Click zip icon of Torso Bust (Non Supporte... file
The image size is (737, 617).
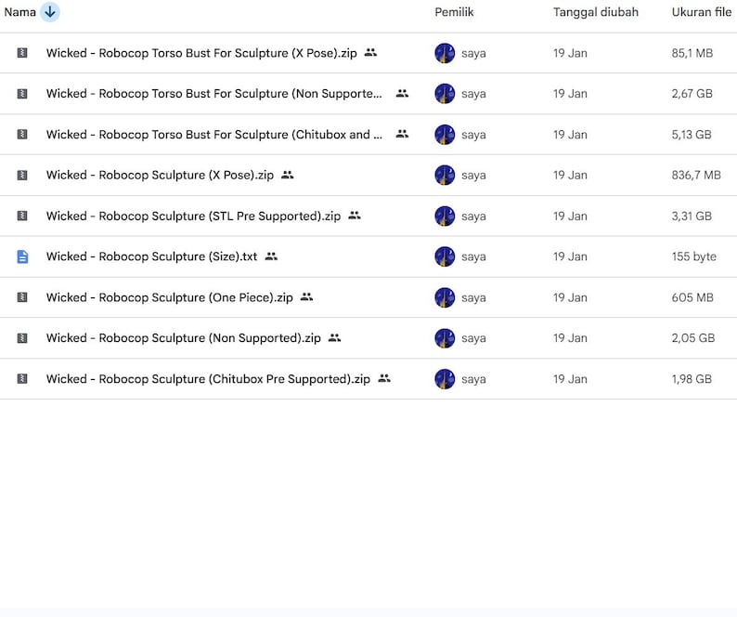pos(22,94)
